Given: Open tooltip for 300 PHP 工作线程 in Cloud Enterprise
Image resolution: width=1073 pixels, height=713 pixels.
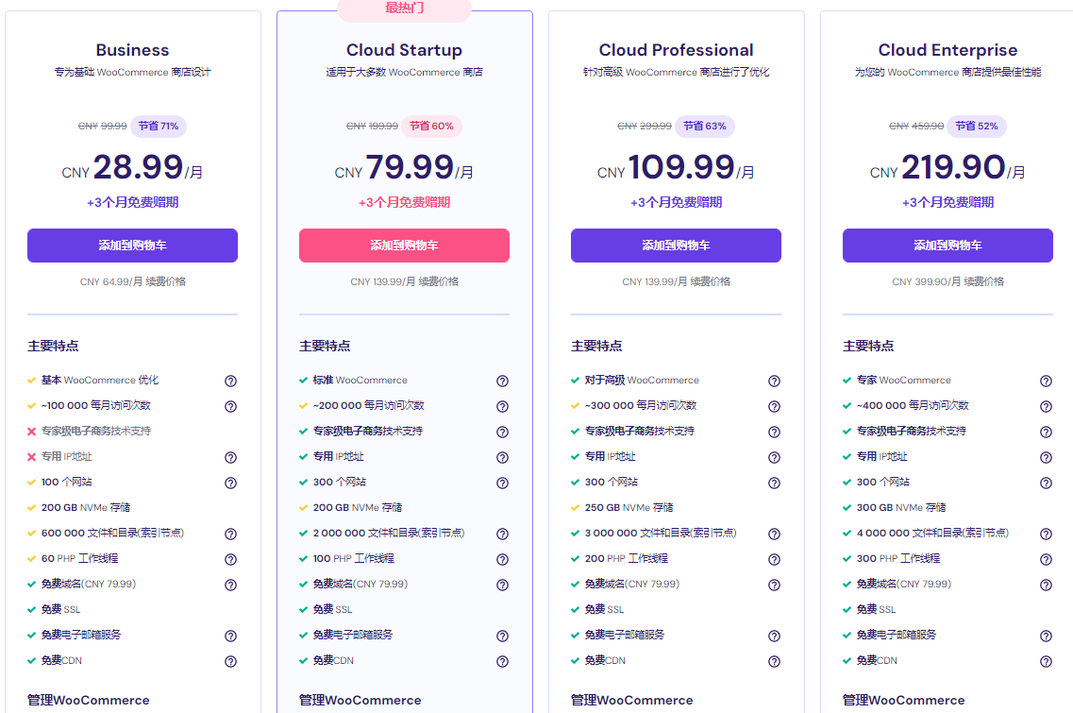Looking at the screenshot, I should (1046, 558).
